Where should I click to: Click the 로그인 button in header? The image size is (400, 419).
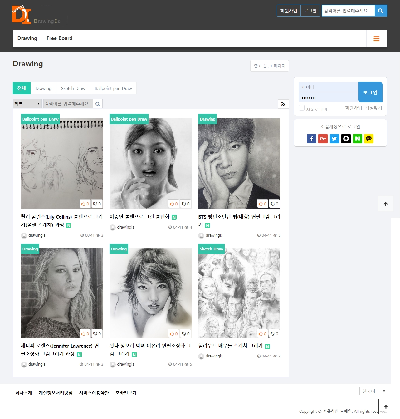click(310, 11)
